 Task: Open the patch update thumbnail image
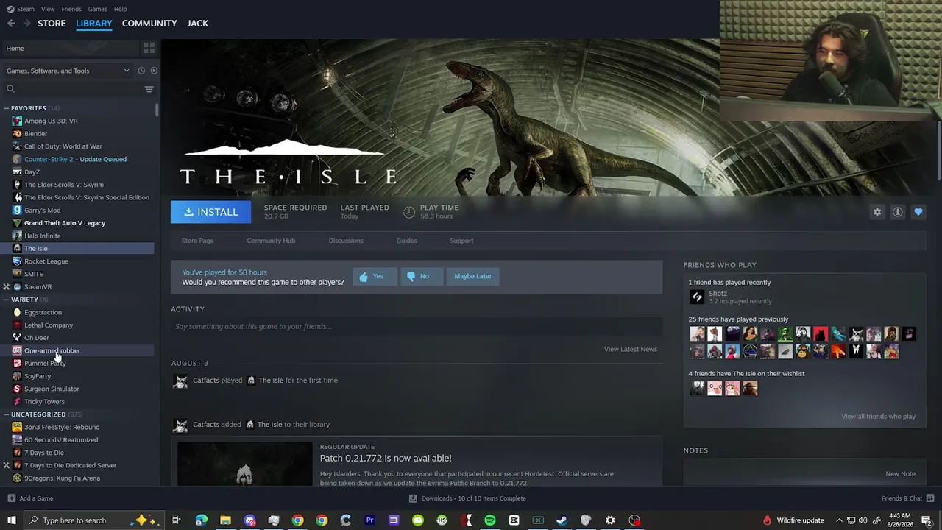pos(244,464)
